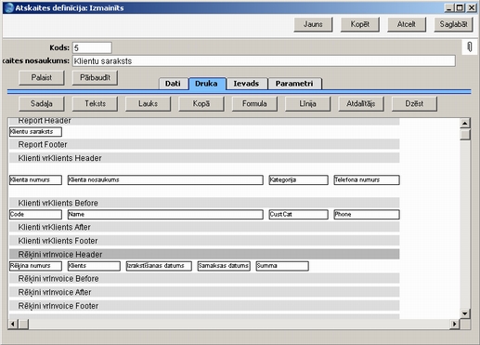Select the 'Klientu saraksts' text box in layout
The height and width of the screenshot is (345, 480).
click(x=35, y=132)
